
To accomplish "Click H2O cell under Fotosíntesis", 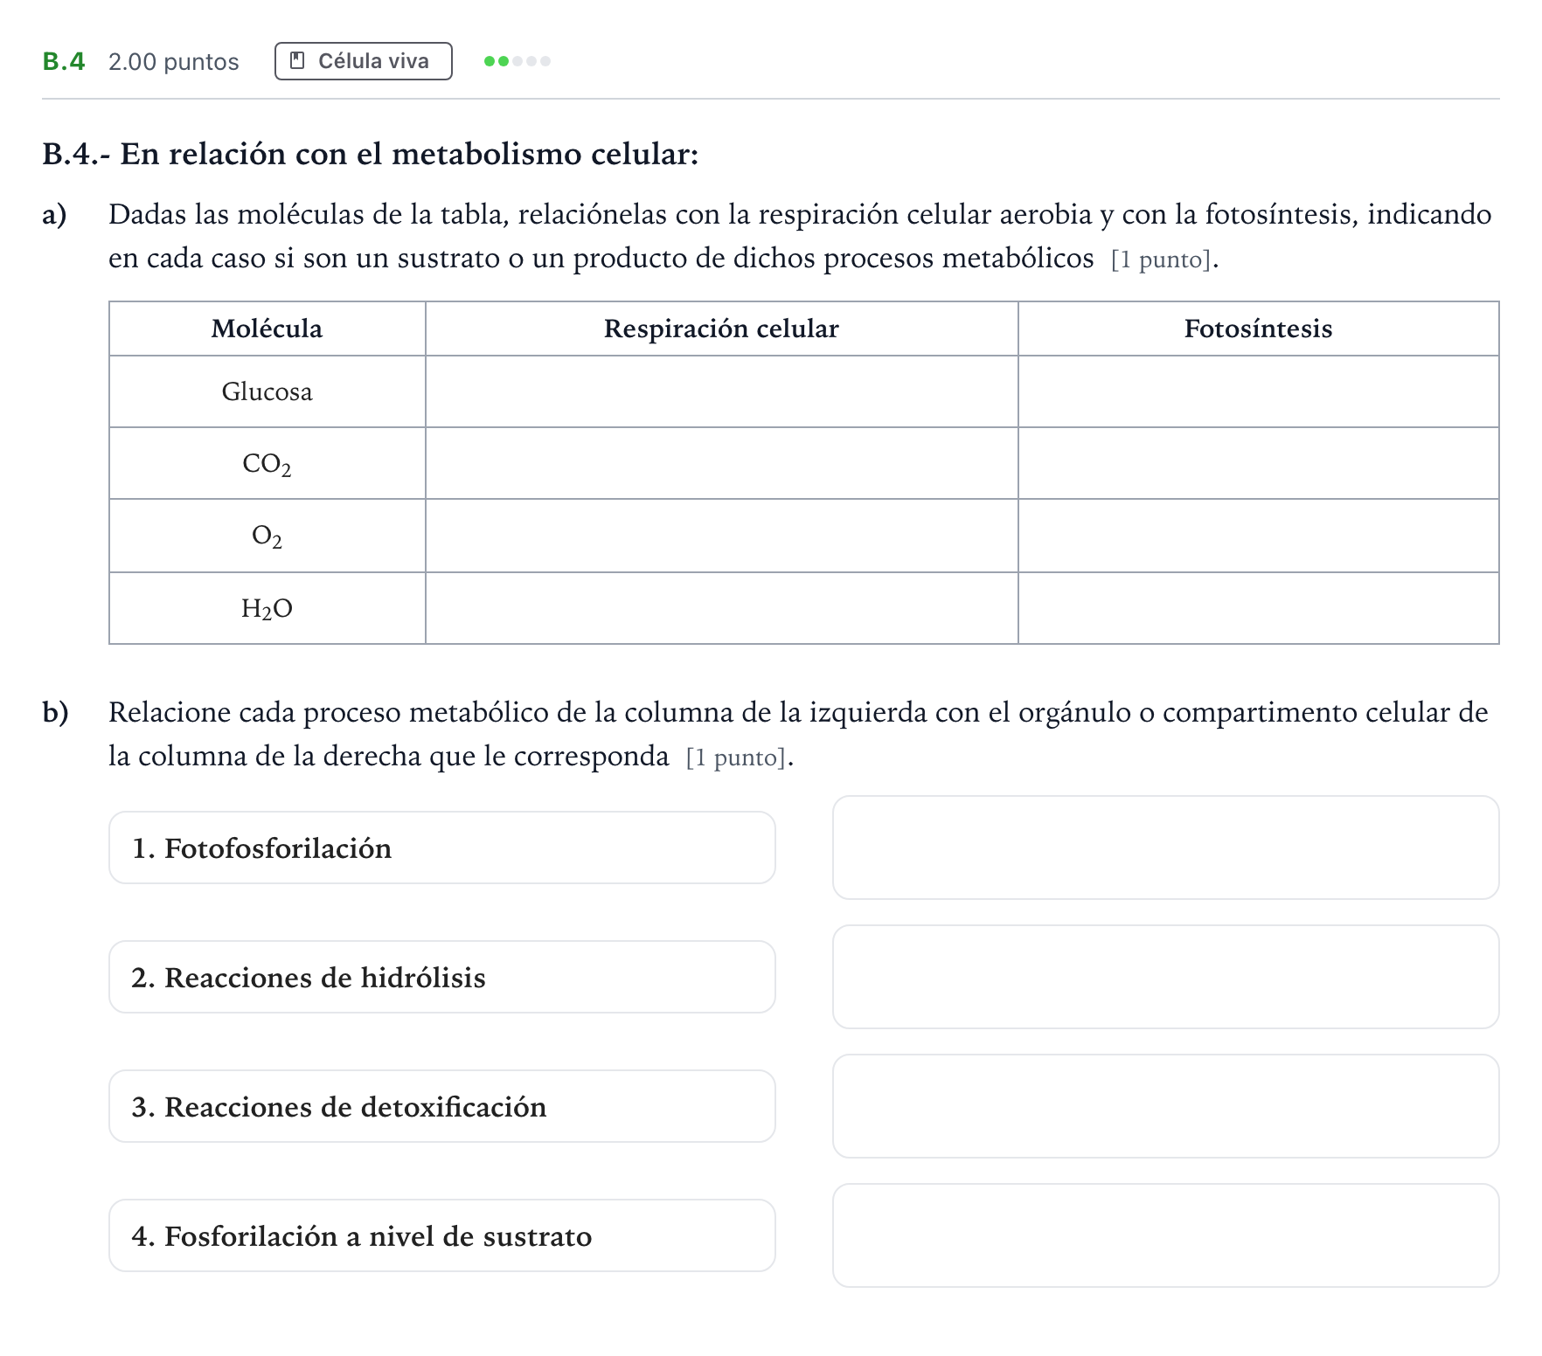I will [x=1259, y=608].
